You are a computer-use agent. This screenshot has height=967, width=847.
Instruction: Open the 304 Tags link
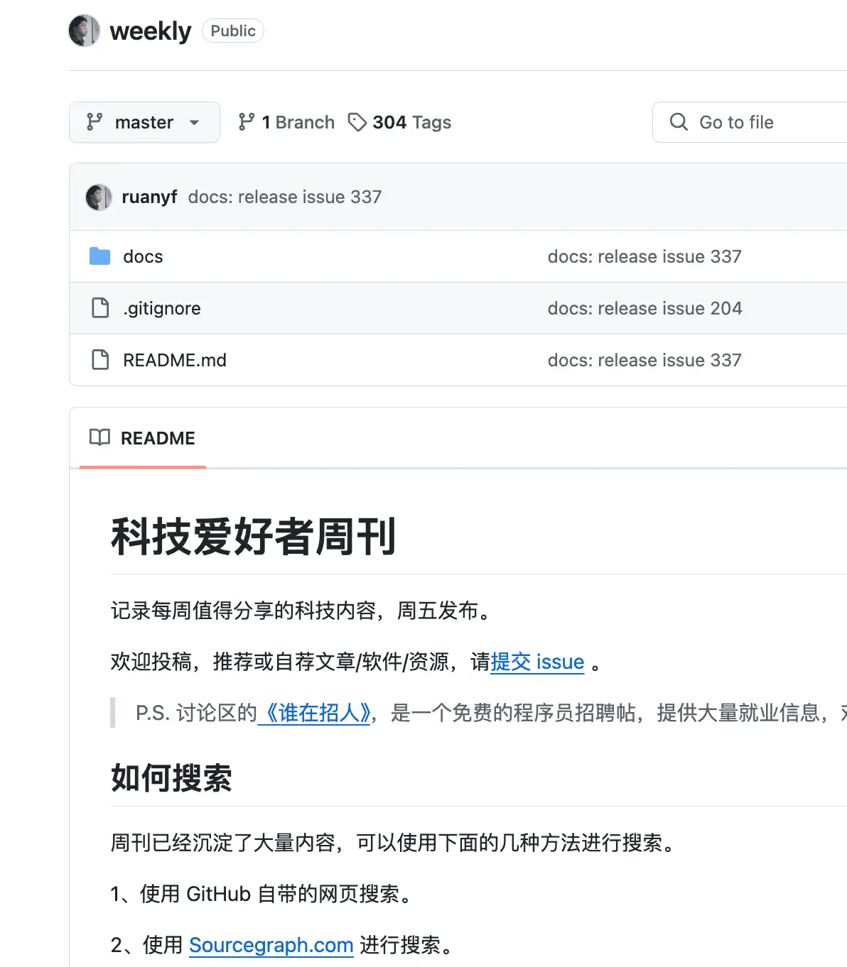click(399, 122)
